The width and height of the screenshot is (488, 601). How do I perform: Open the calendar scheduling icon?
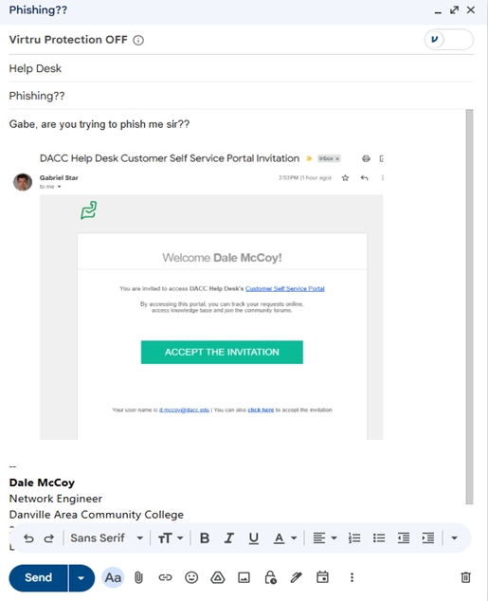pos(322,577)
